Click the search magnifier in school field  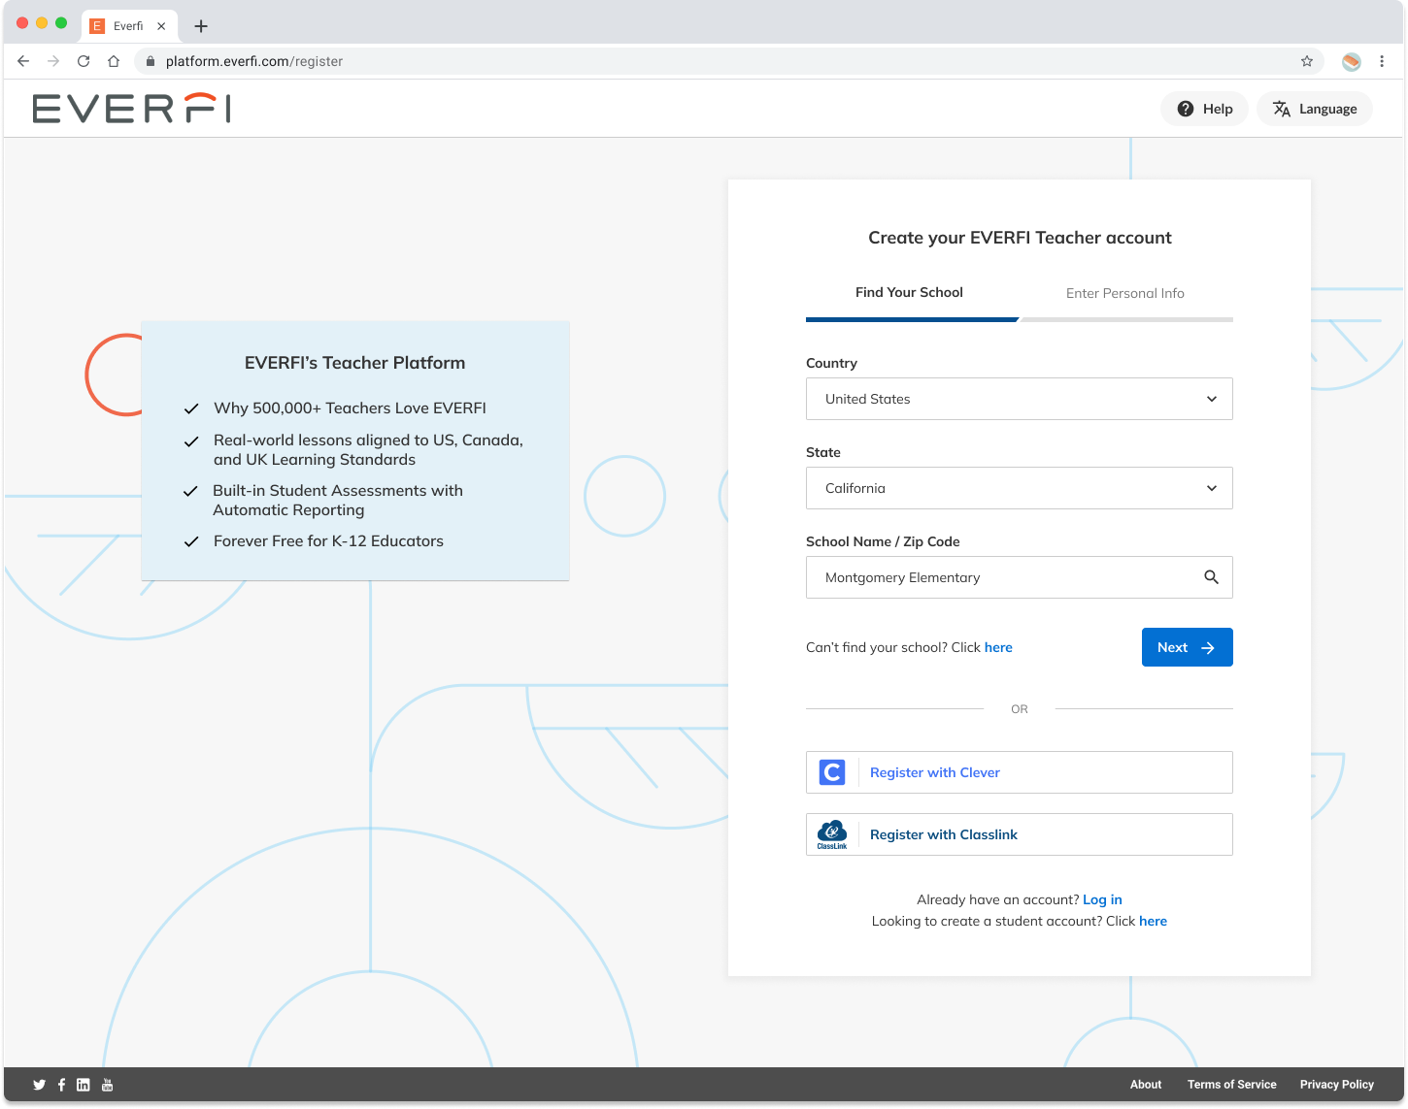click(1211, 577)
